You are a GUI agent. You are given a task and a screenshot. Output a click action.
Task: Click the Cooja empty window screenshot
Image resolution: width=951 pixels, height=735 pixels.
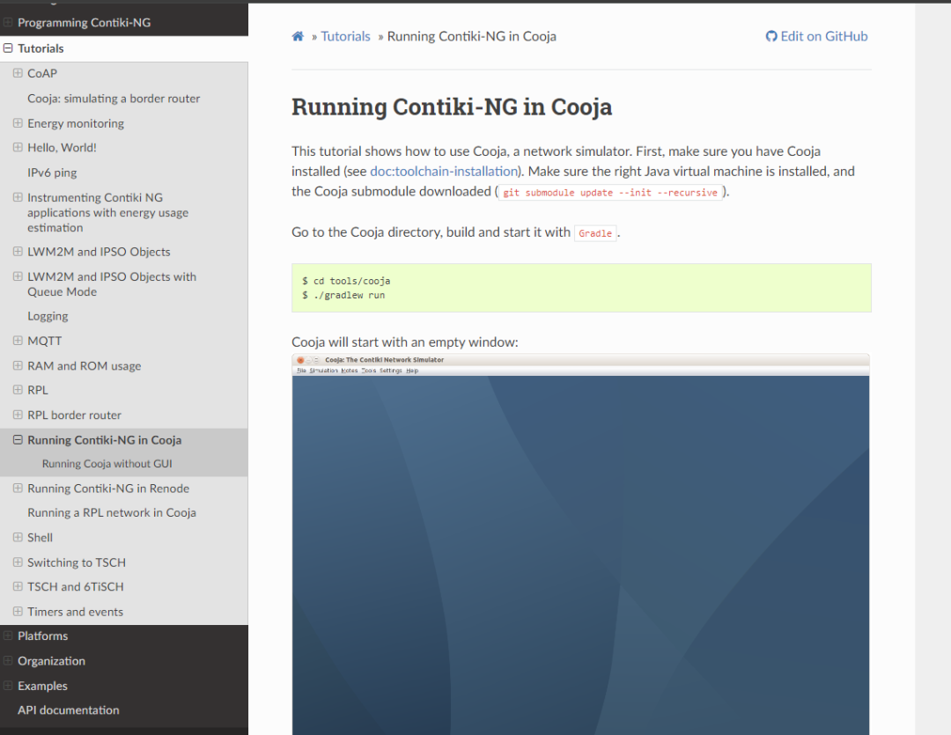[580, 544]
